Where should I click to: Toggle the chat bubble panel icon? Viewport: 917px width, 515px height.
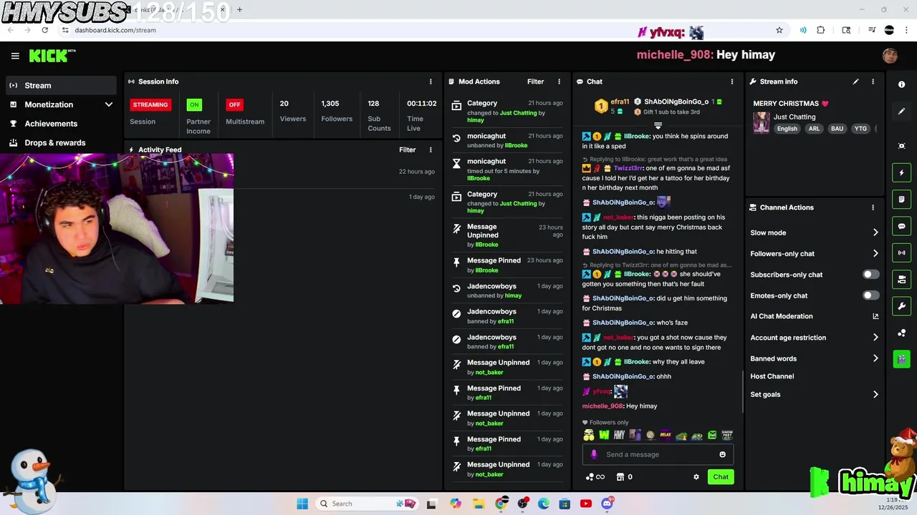click(x=901, y=226)
